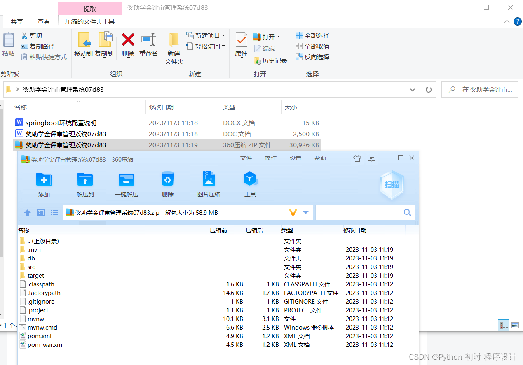Open the feedback message icon in the 360压缩 title bar
The image size is (523, 365).
(x=372, y=158)
